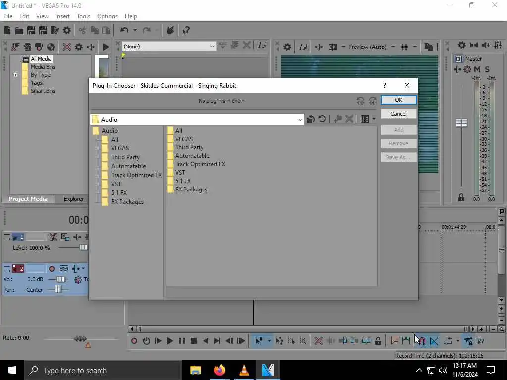Image resolution: width=507 pixels, height=380 pixels.
Task: Click the preview overlays grid icon
Action: [405, 47]
